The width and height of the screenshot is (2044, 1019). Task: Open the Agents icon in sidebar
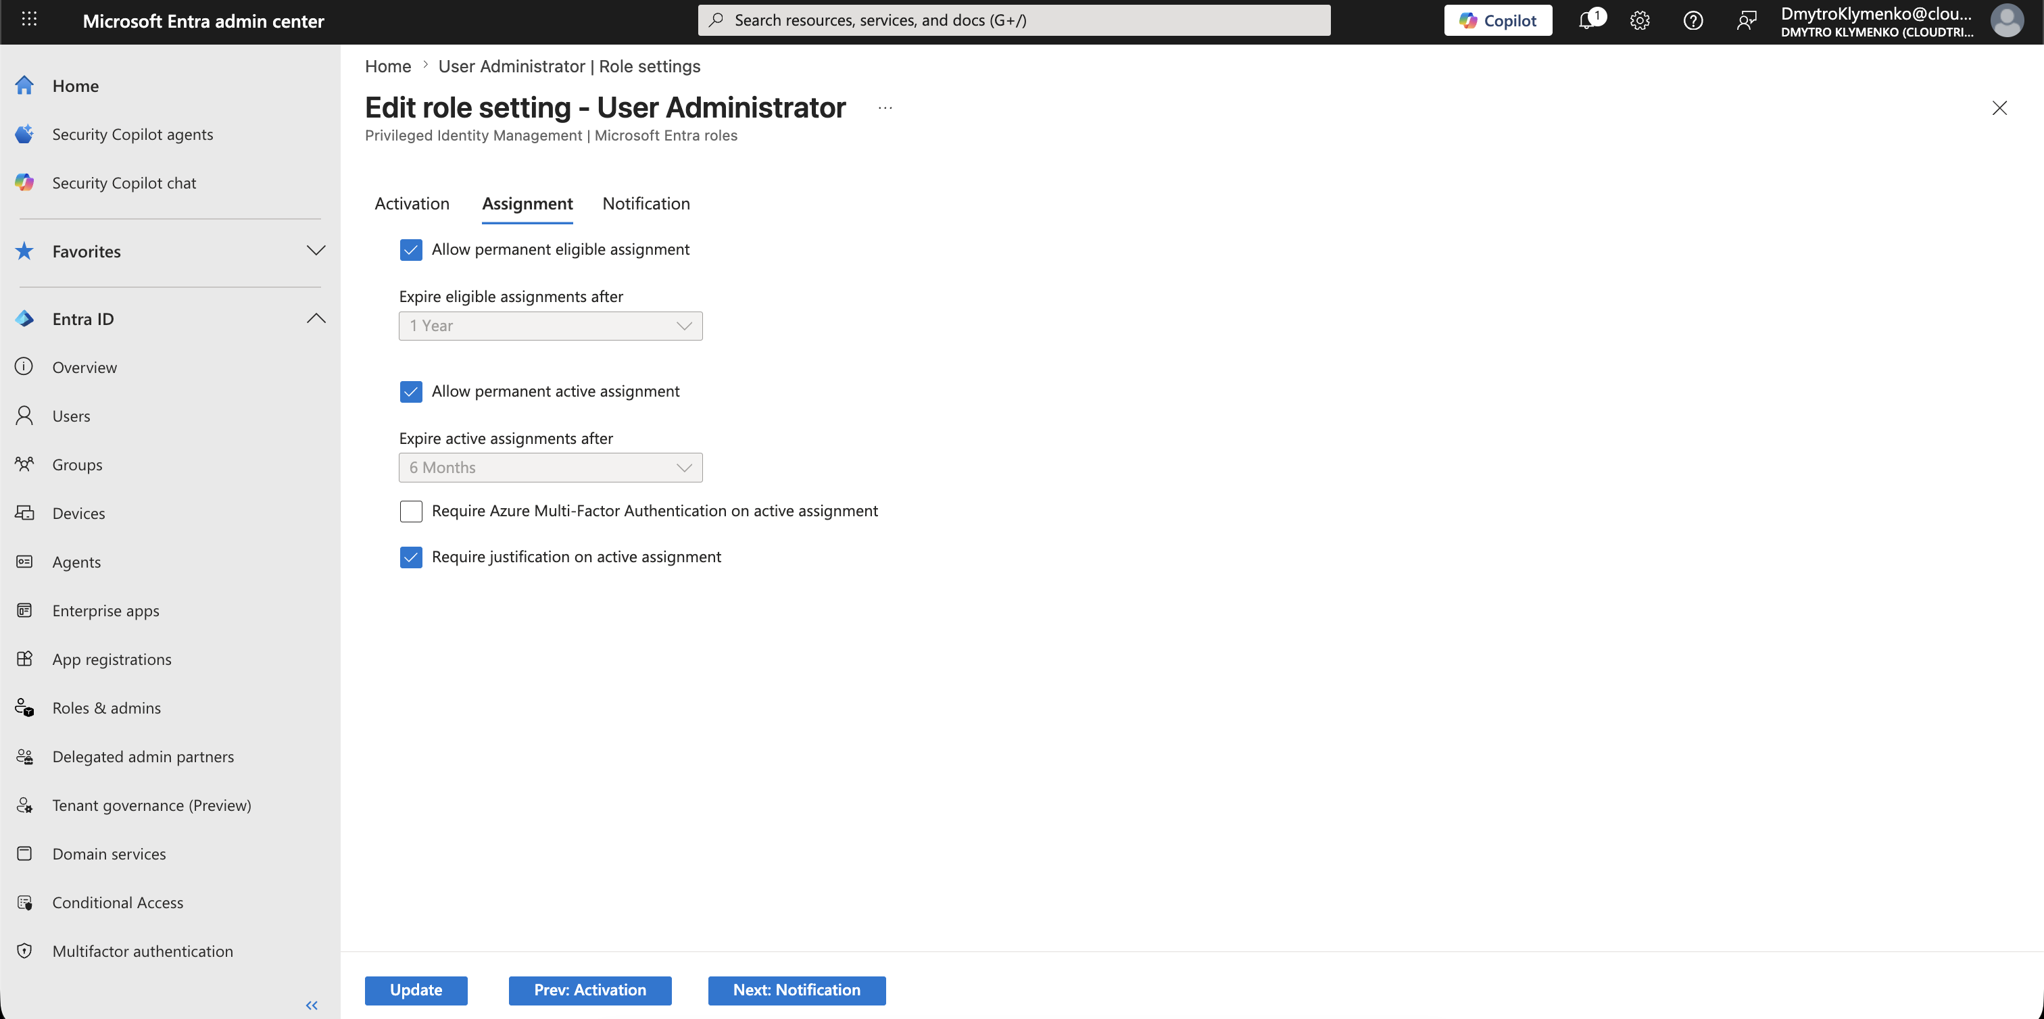click(x=24, y=562)
